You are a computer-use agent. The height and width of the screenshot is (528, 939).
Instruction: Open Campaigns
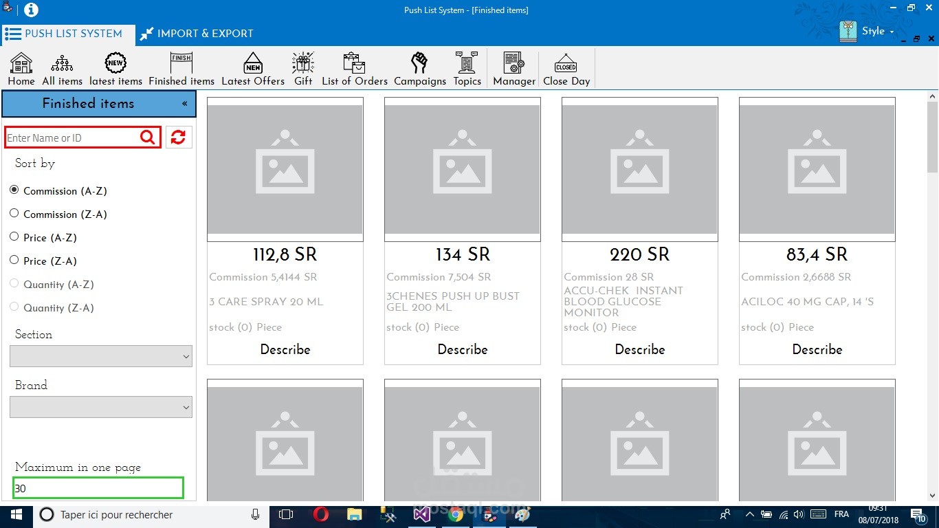pyautogui.click(x=420, y=69)
